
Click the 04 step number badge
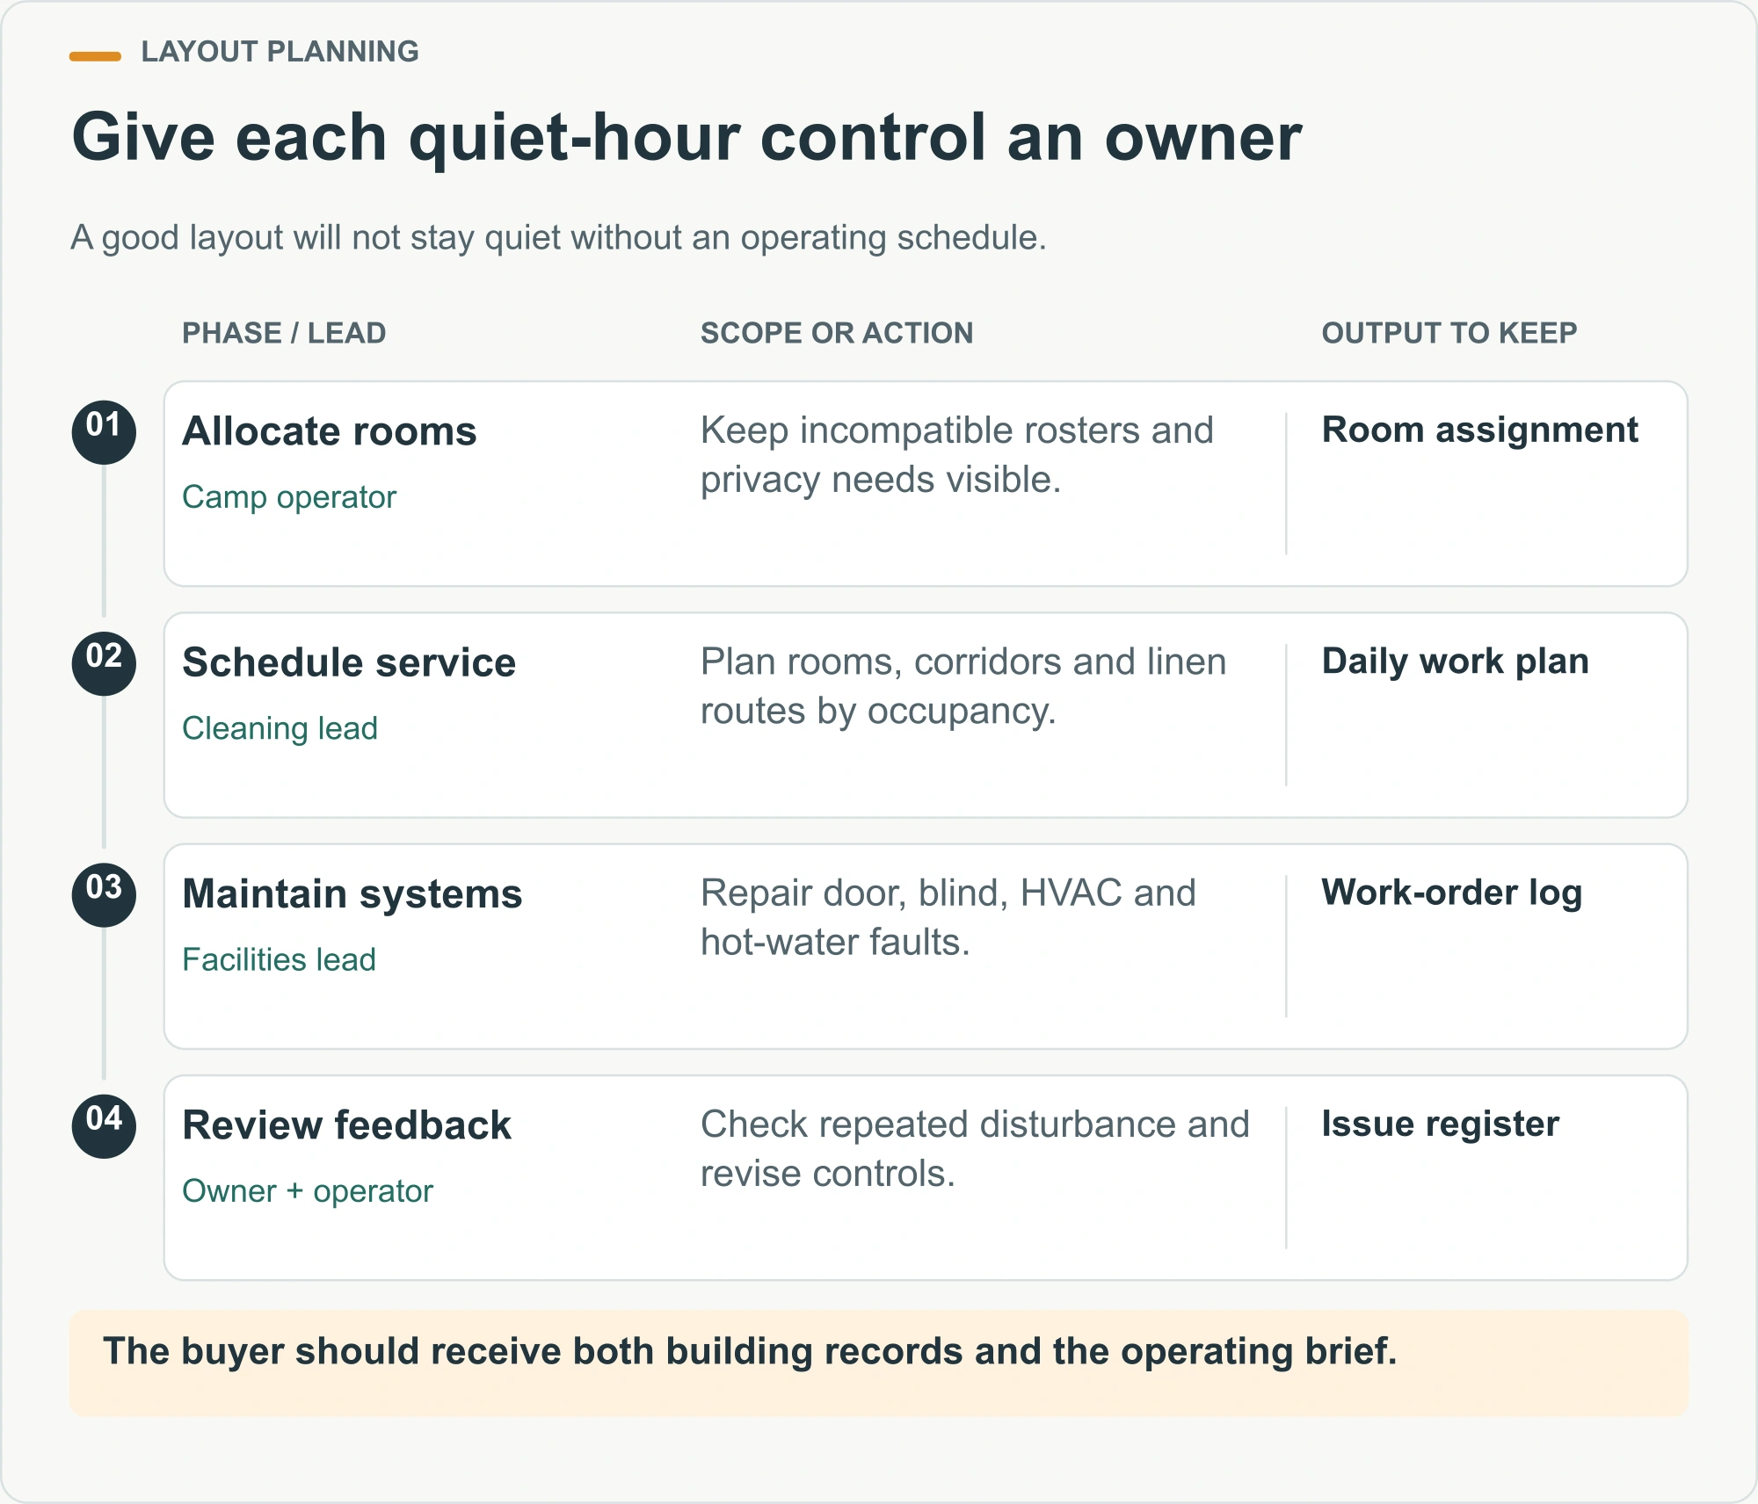pos(104,1125)
